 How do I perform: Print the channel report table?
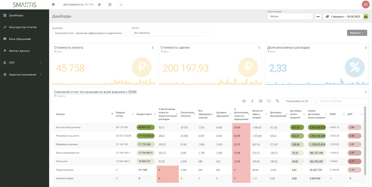[x=261, y=101]
